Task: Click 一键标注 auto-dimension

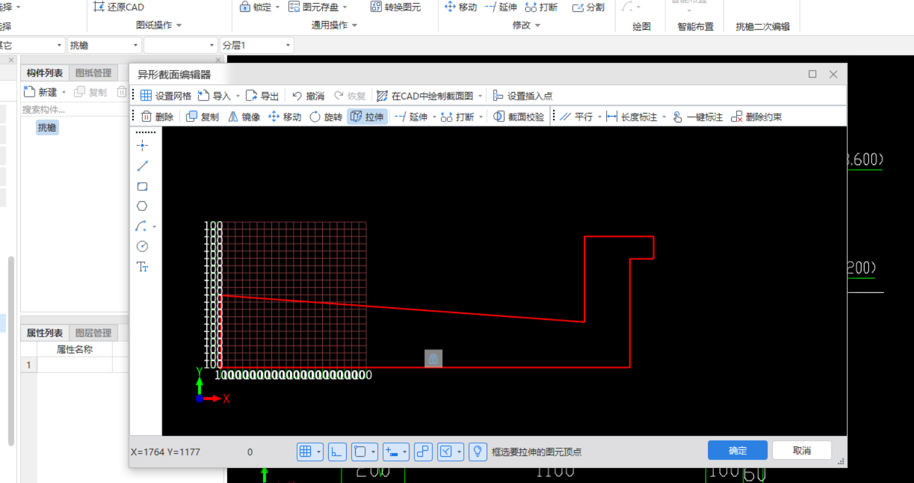Action: 697,117
